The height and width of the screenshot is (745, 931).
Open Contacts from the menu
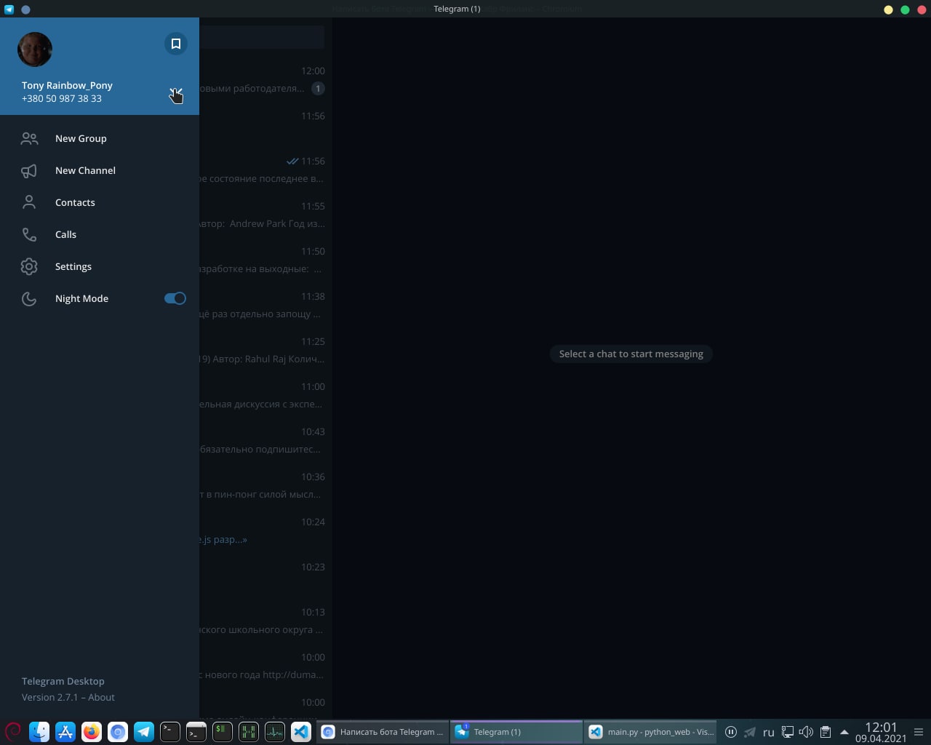tap(100, 202)
